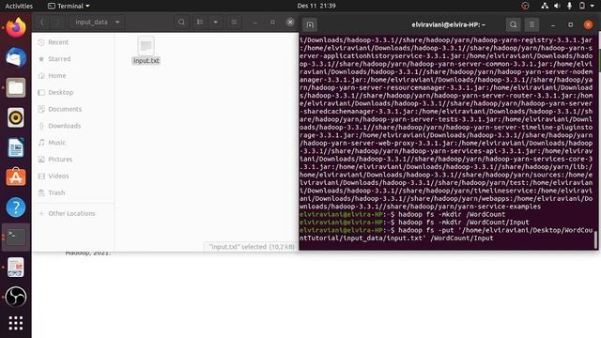Select the input.txt file
This screenshot has width=601, height=338.
tap(146, 50)
